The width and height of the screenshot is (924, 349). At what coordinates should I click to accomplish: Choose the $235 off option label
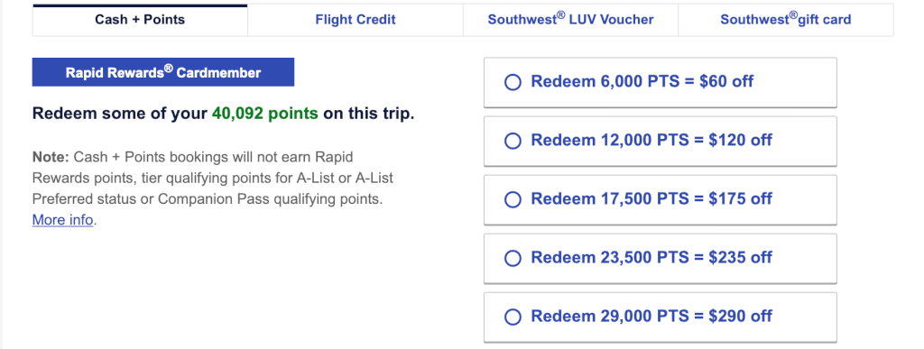651,257
